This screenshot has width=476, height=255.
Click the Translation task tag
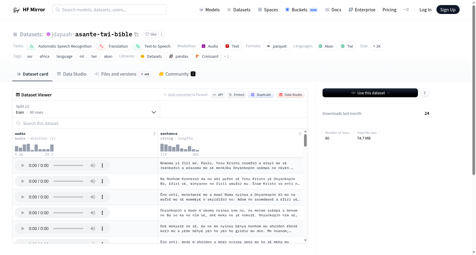tap(113, 46)
